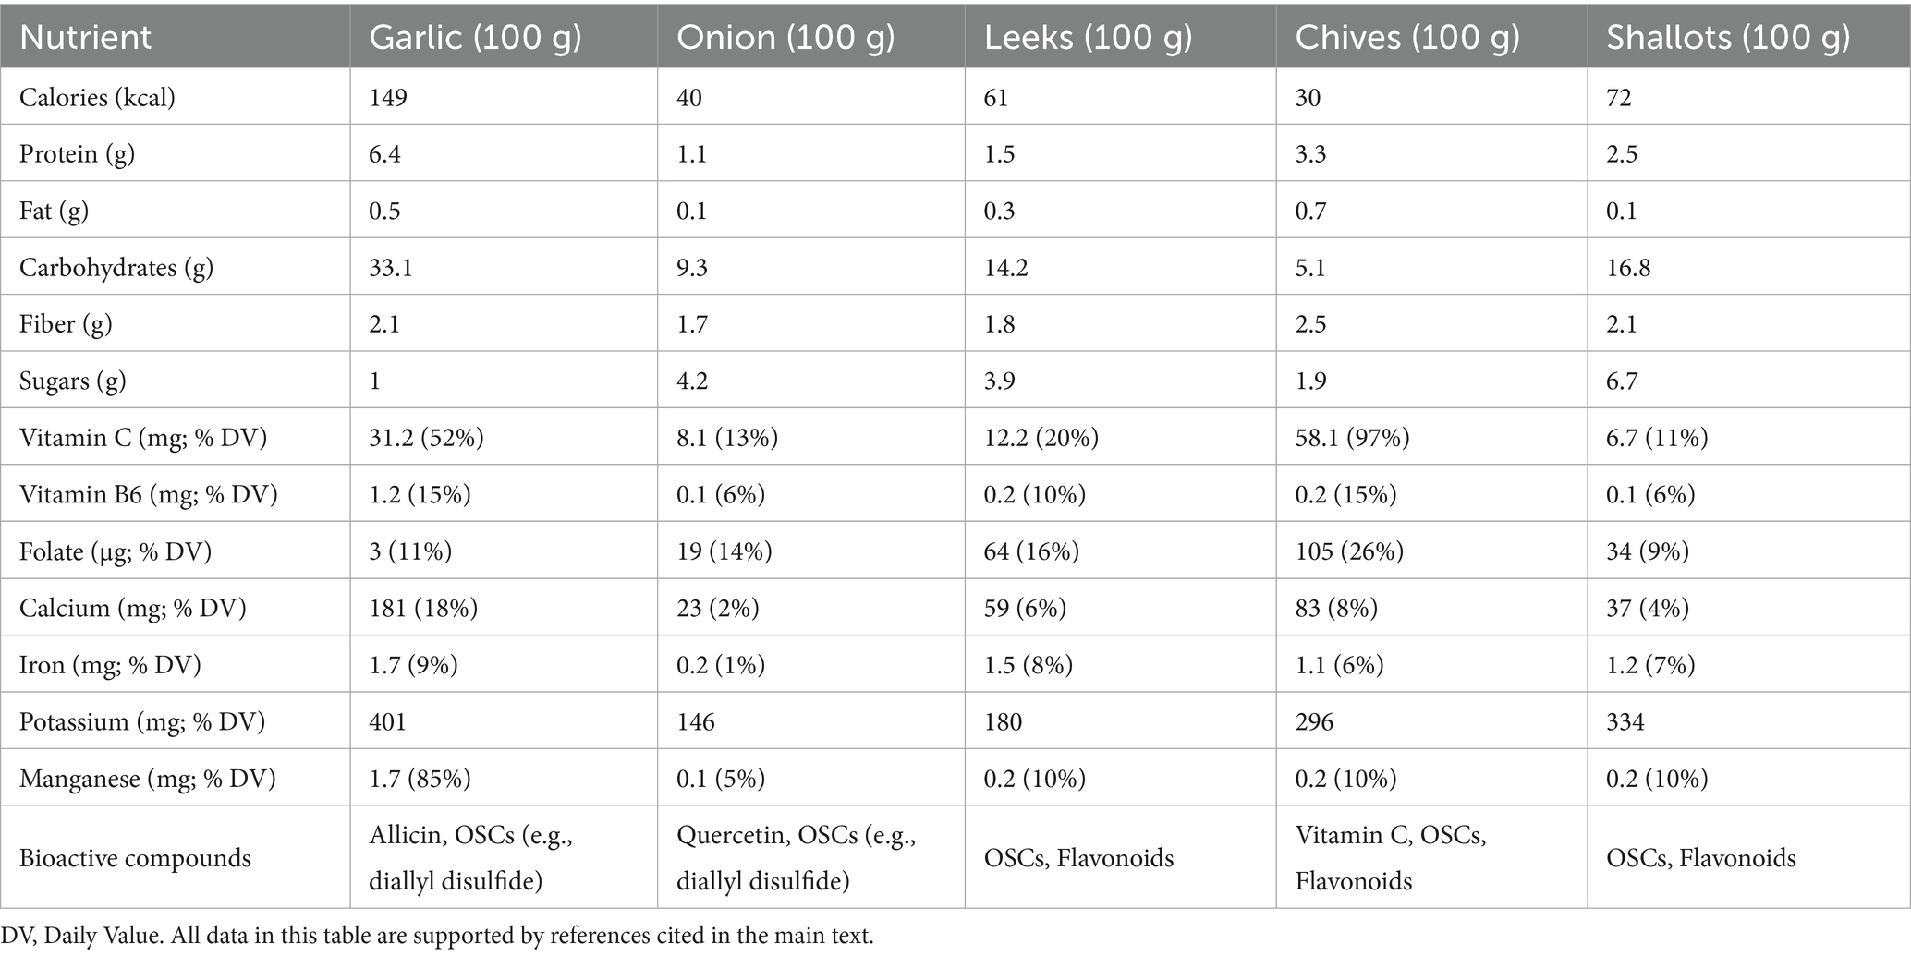Click garlic calcium value 181 (18%)
Screen dimensions: 1911x956
(423, 608)
